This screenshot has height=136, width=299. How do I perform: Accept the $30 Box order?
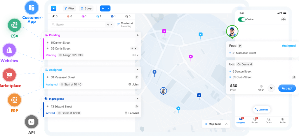pyautogui.click(x=287, y=88)
